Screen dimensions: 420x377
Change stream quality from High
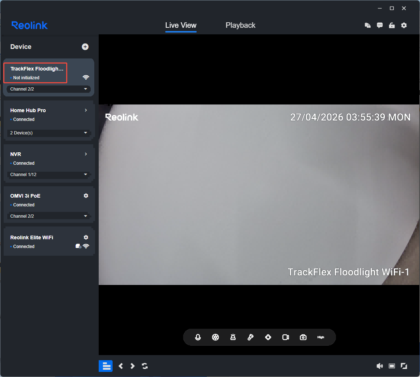[x=321, y=338]
